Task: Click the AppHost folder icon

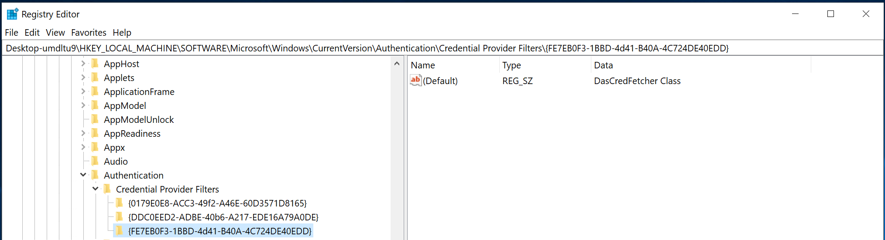Action: pos(95,64)
